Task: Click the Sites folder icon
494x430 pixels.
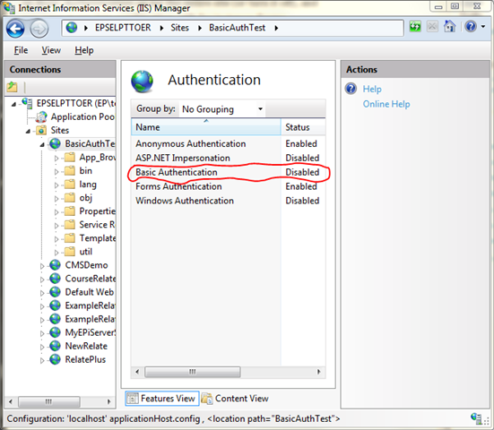Action: point(41,130)
